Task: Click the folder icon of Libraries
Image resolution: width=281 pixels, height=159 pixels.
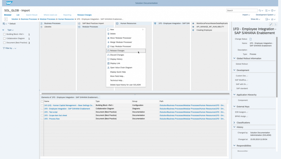Action: pos(41,27)
